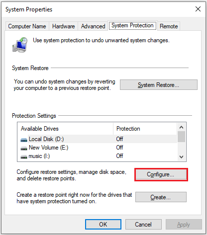Viewport: 207px width, 235px height.
Task: Click the Apply button
Action: pos(184,225)
